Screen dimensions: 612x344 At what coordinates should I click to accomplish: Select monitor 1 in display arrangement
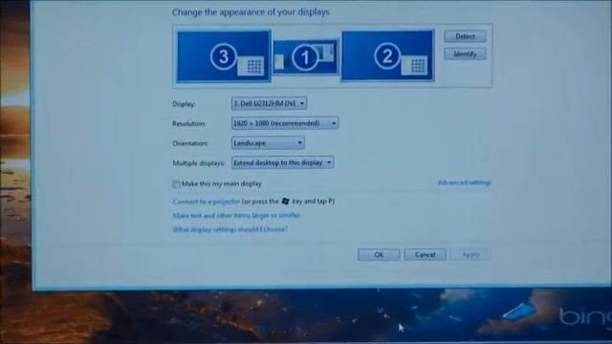305,57
